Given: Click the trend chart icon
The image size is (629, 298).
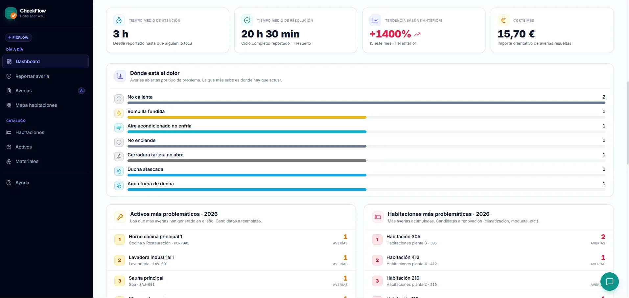Looking at the screenshot, I should click(x=375, y=20).
